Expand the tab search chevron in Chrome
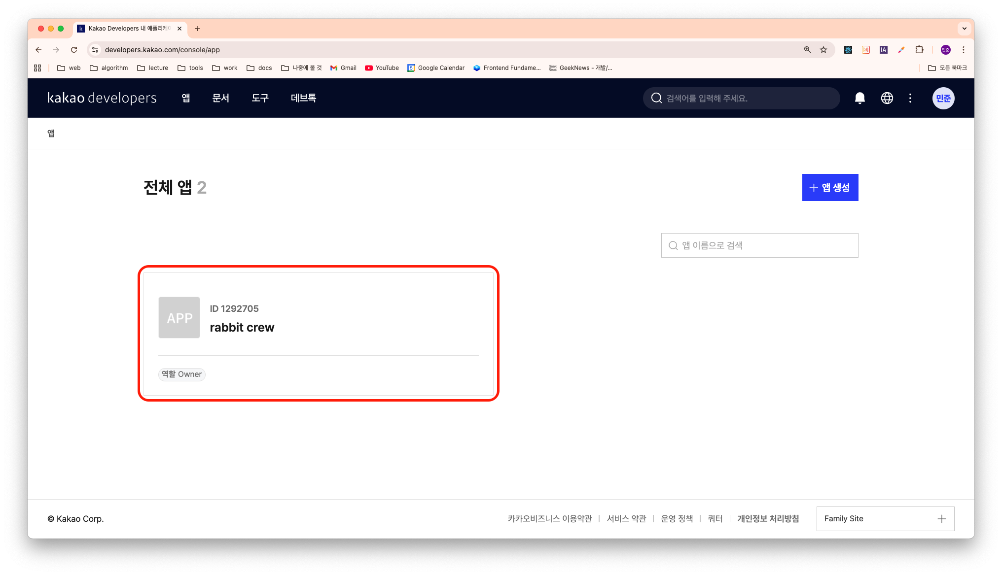The height and width of the screenshot is (575, 1002). point(964,29)
